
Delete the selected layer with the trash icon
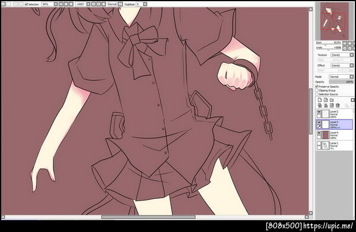[338, 106]
